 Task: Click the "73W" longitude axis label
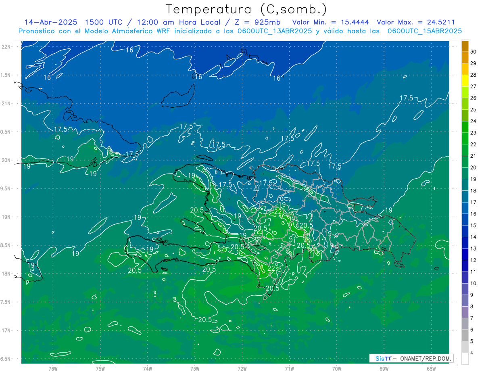(195, 369)
